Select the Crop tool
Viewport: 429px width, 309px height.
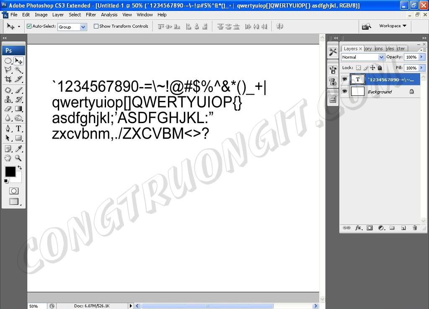click(8, 79)
